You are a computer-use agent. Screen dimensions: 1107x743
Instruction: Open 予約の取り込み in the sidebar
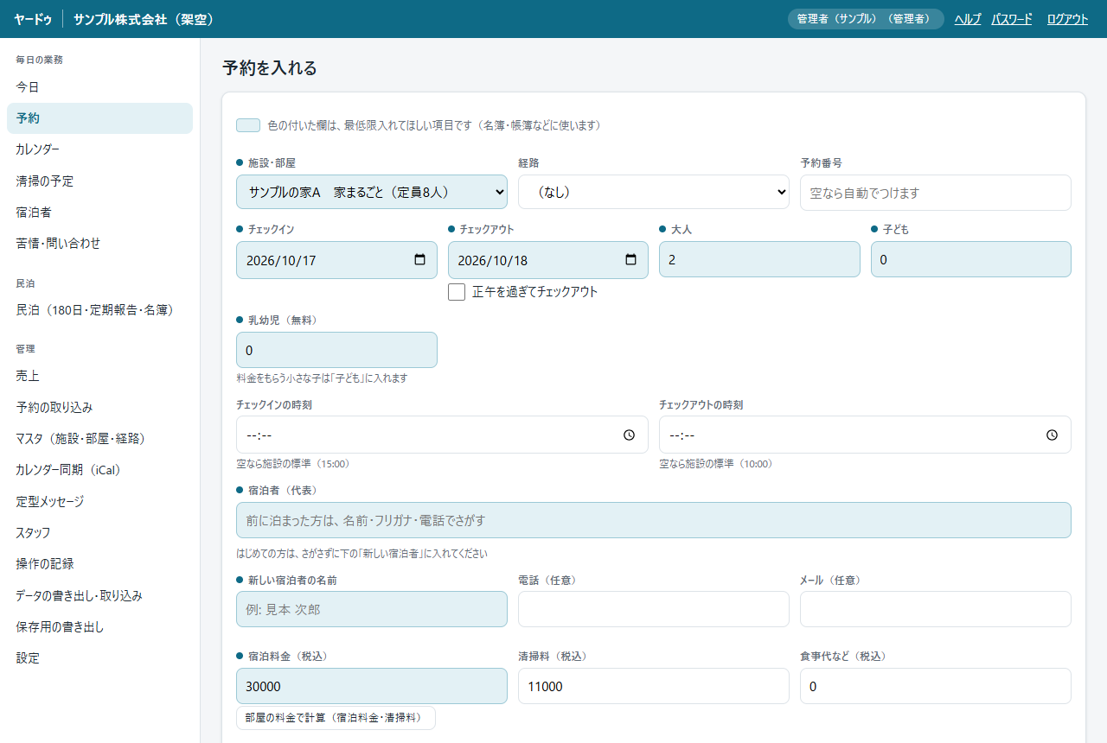(x=99, y=408)
